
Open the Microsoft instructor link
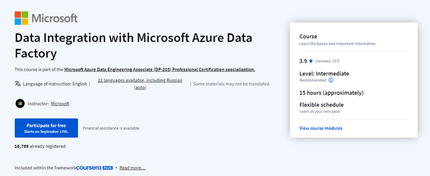coord(60,104)
